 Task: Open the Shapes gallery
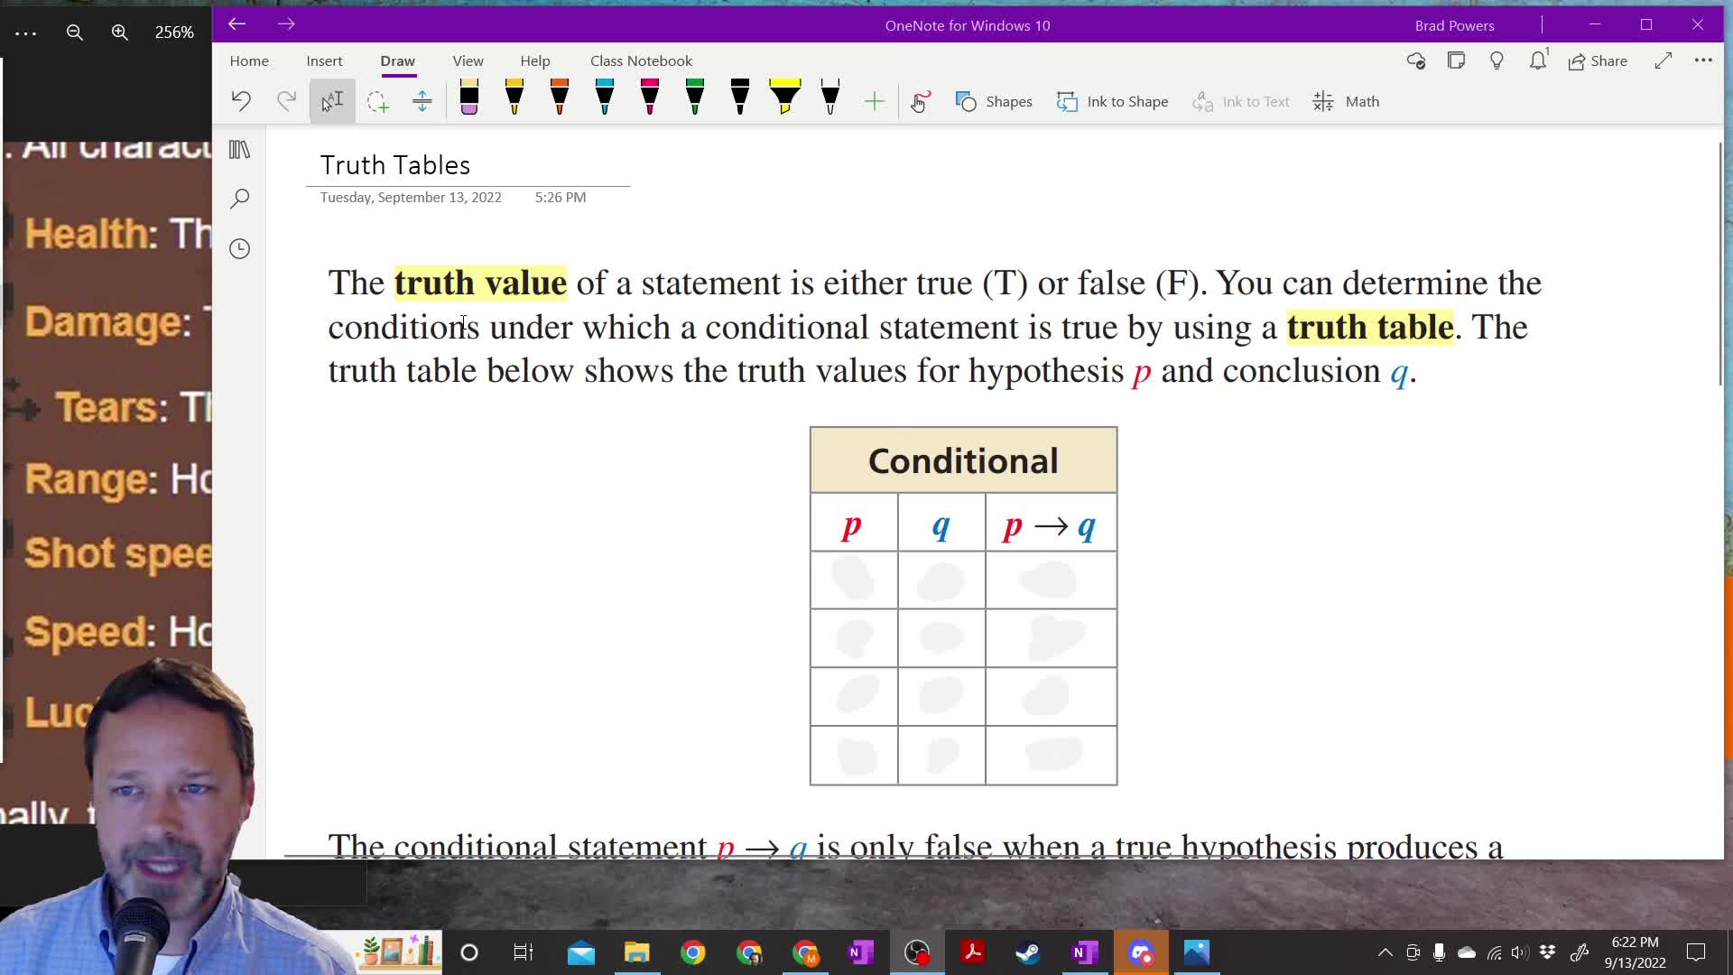994,101
